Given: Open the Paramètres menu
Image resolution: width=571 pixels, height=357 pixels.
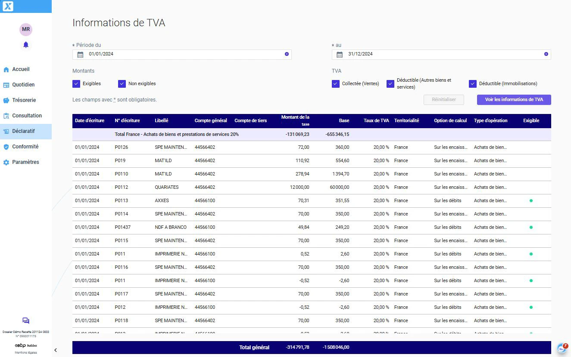Looking at the screenshot, I should tap(25, 162).
